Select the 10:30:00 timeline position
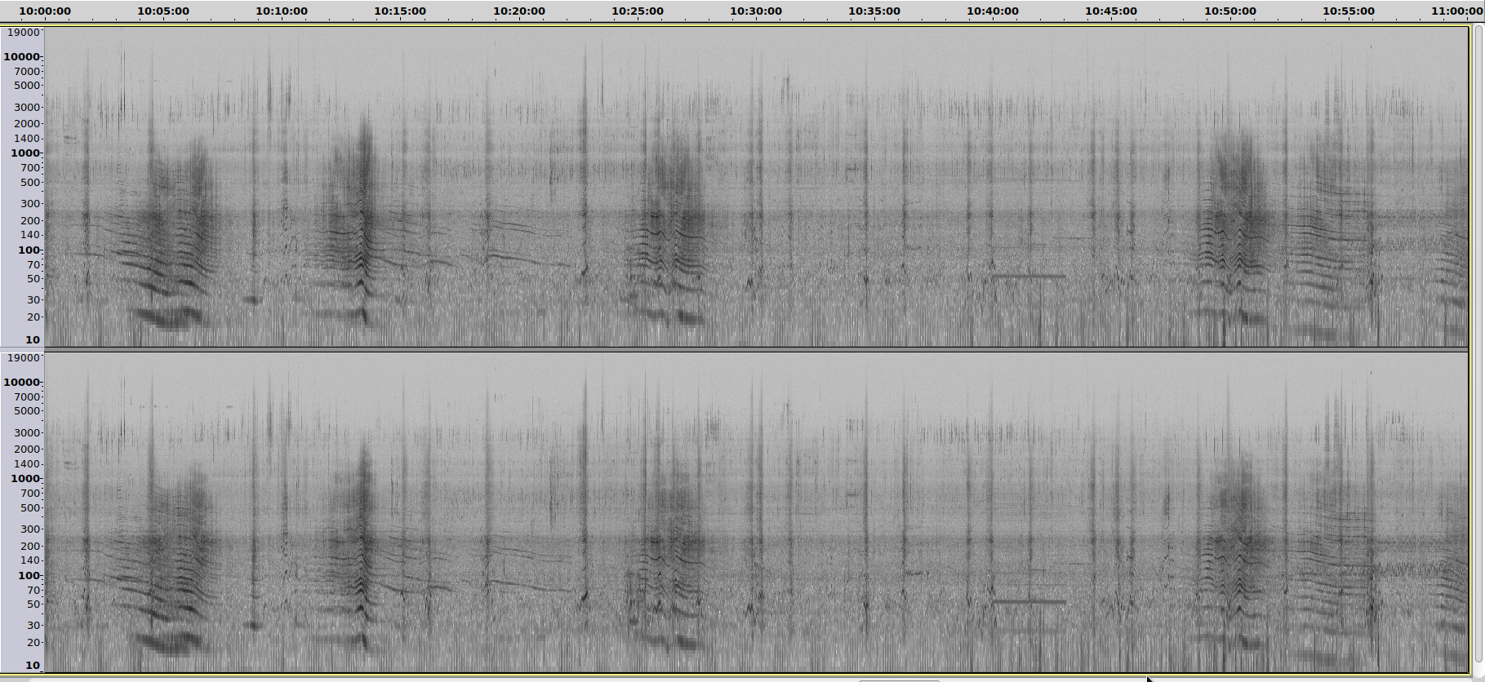Viewport: 1485px width, 682px height. click(756, 11)
